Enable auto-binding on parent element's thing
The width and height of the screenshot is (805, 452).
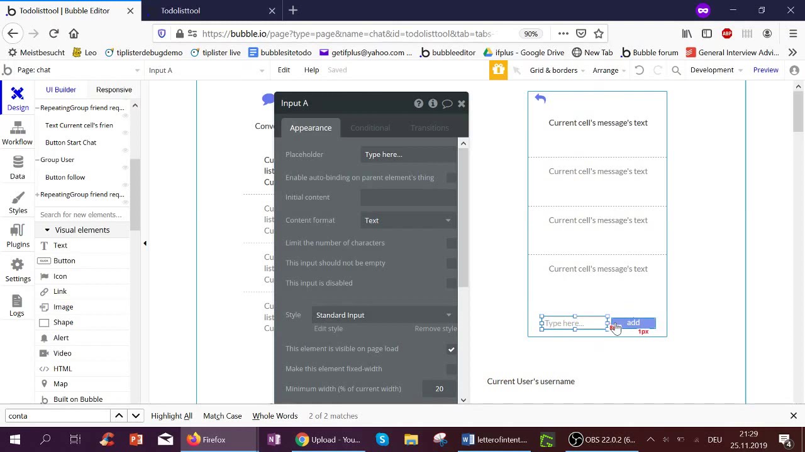[x=451, y=178]
